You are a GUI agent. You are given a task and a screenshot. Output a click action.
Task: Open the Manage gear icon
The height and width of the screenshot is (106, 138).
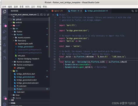click(x=4, y=104)
